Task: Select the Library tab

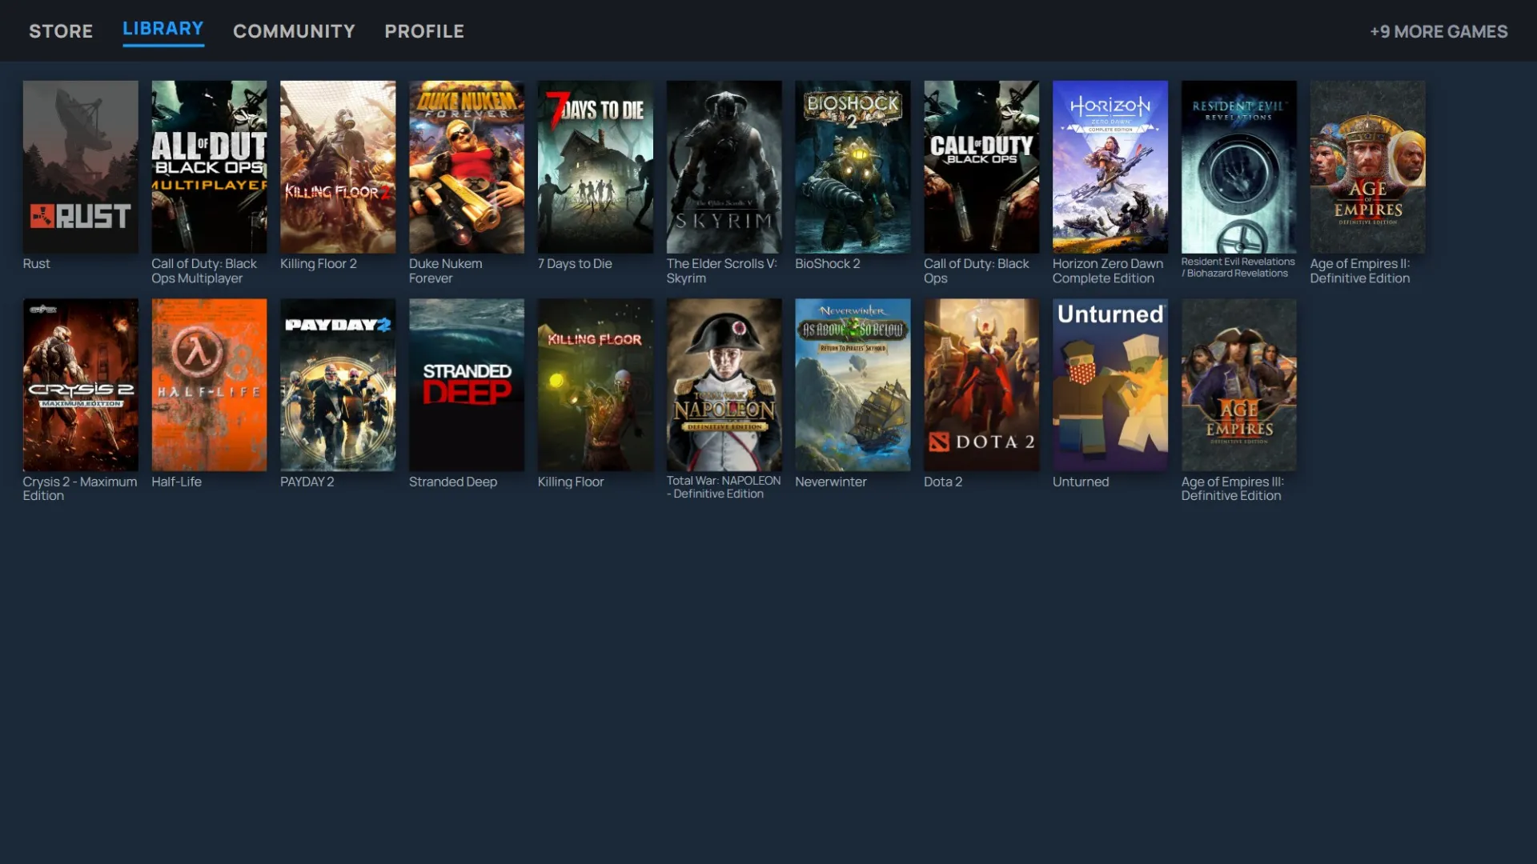Action: pyautogui.click(x=163, y=29)
